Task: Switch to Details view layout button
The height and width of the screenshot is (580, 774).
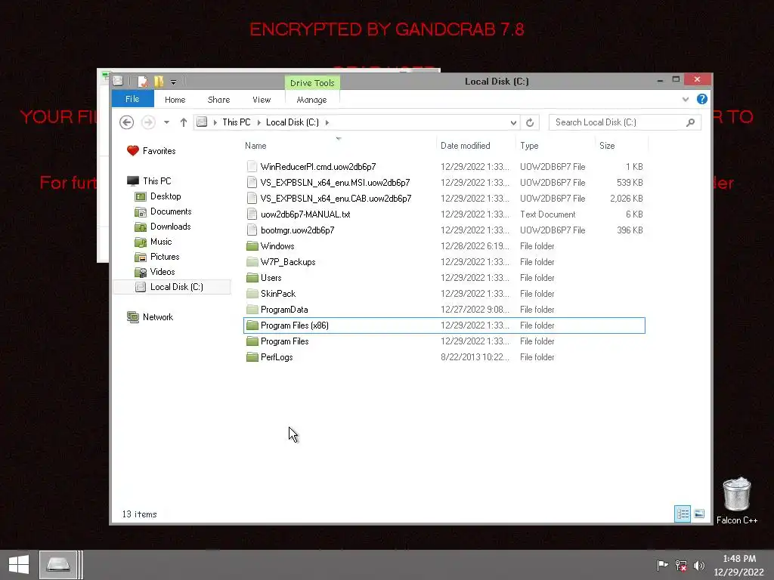Action: pos(683,514)
